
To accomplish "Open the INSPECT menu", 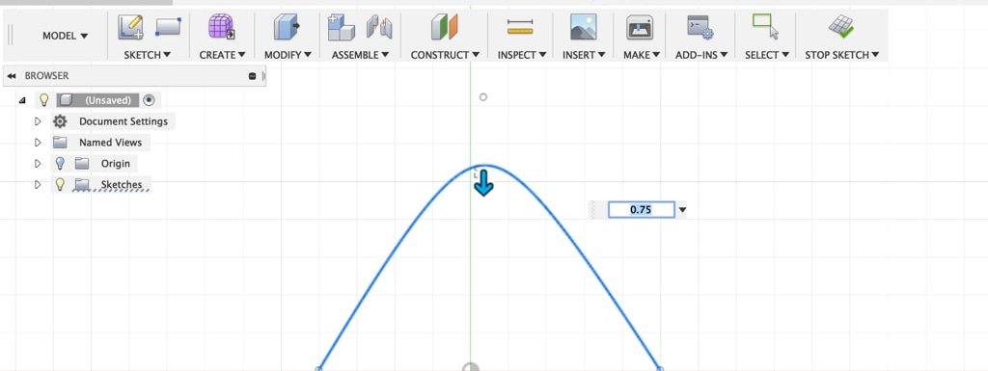I will coord(522,55).
